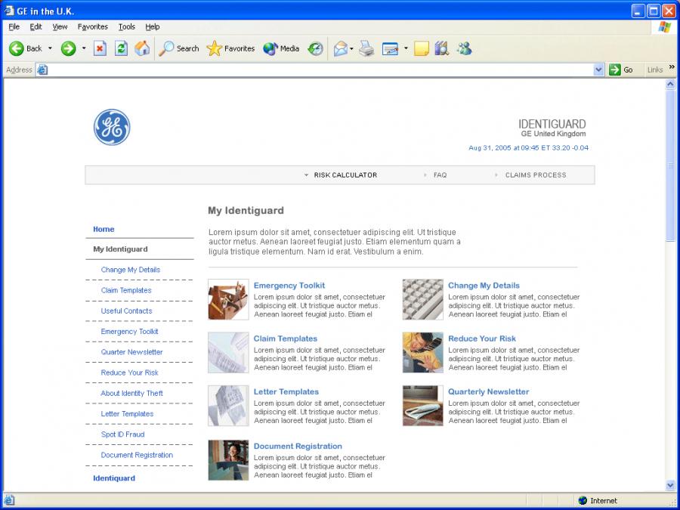Screen dimensions: 680x510
Task: Open the File menu
Action: coord(14,27)
